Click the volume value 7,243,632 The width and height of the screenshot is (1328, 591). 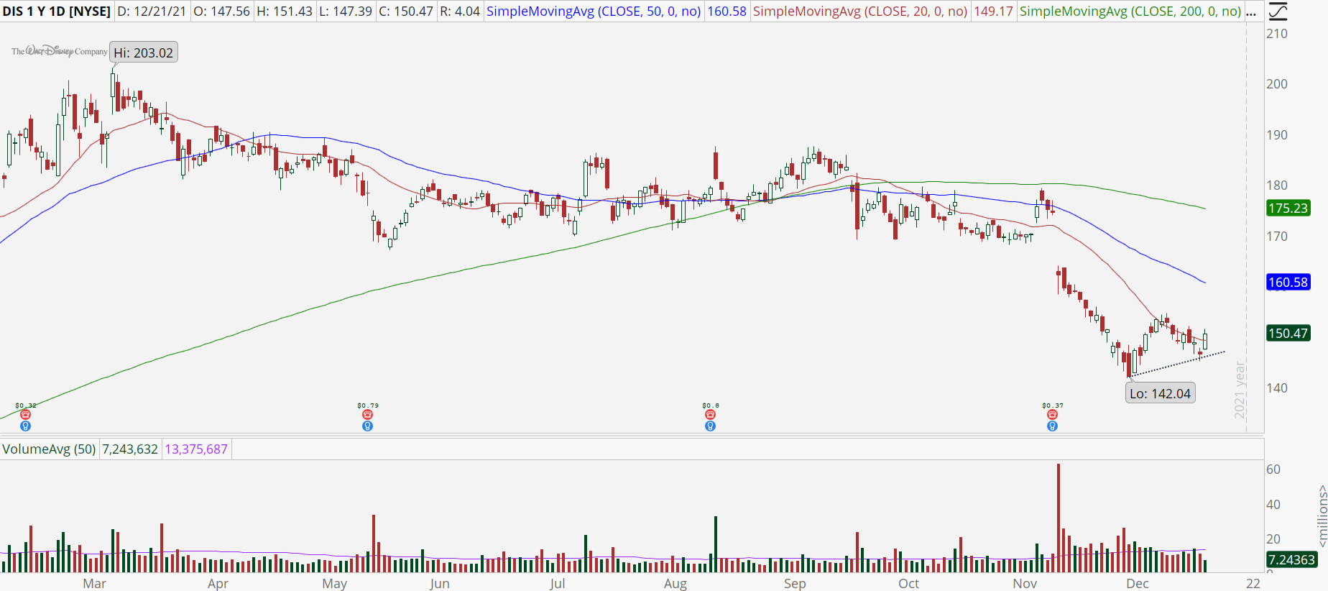[130, 449]
